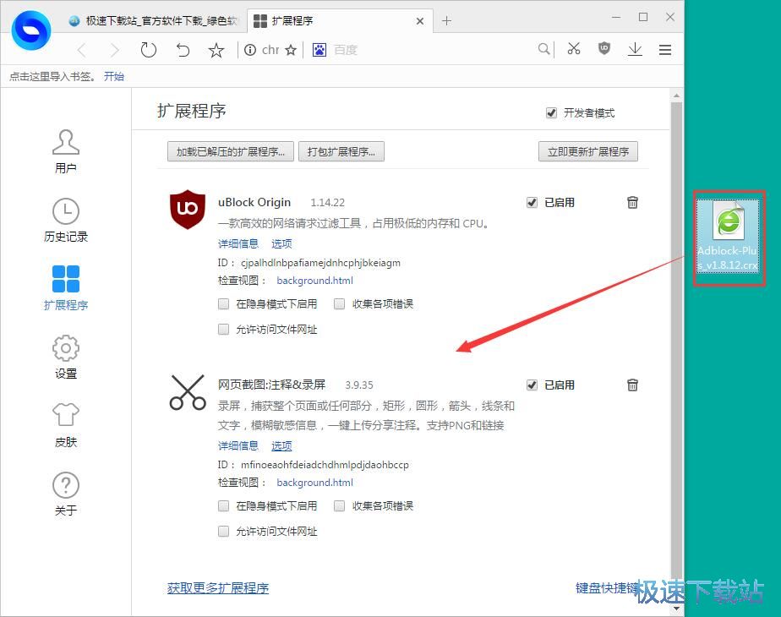Viewport: 781px width, 617px height.
Task: Close the 扩展程序 tab
Action: coord(420,21)
